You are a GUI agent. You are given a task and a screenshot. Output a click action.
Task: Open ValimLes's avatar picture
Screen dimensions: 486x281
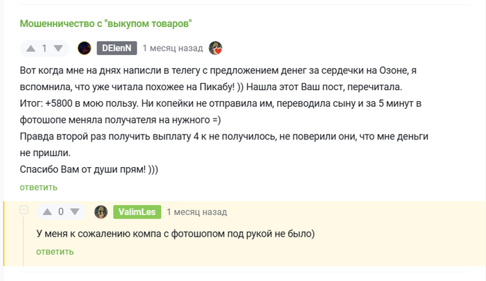point(101,212)
